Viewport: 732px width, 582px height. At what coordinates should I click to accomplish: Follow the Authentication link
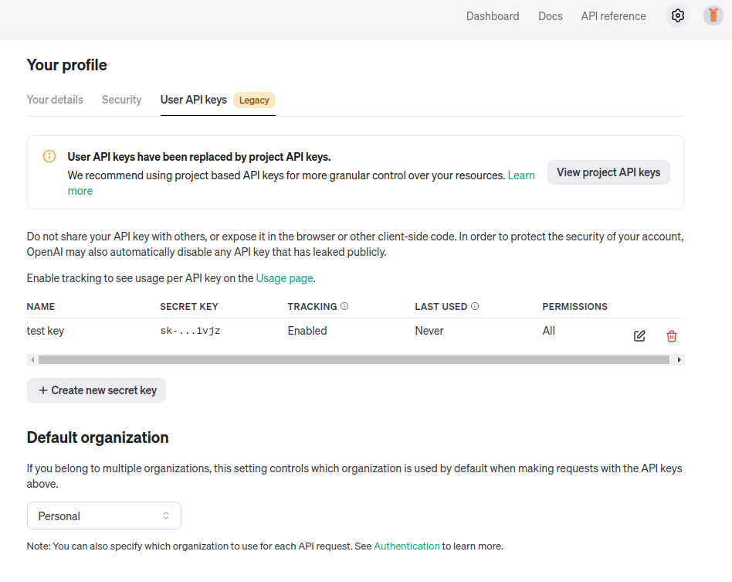(407, 546)
